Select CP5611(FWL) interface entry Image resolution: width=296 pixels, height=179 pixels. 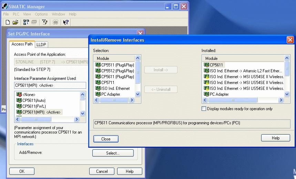tap(31, 106)
